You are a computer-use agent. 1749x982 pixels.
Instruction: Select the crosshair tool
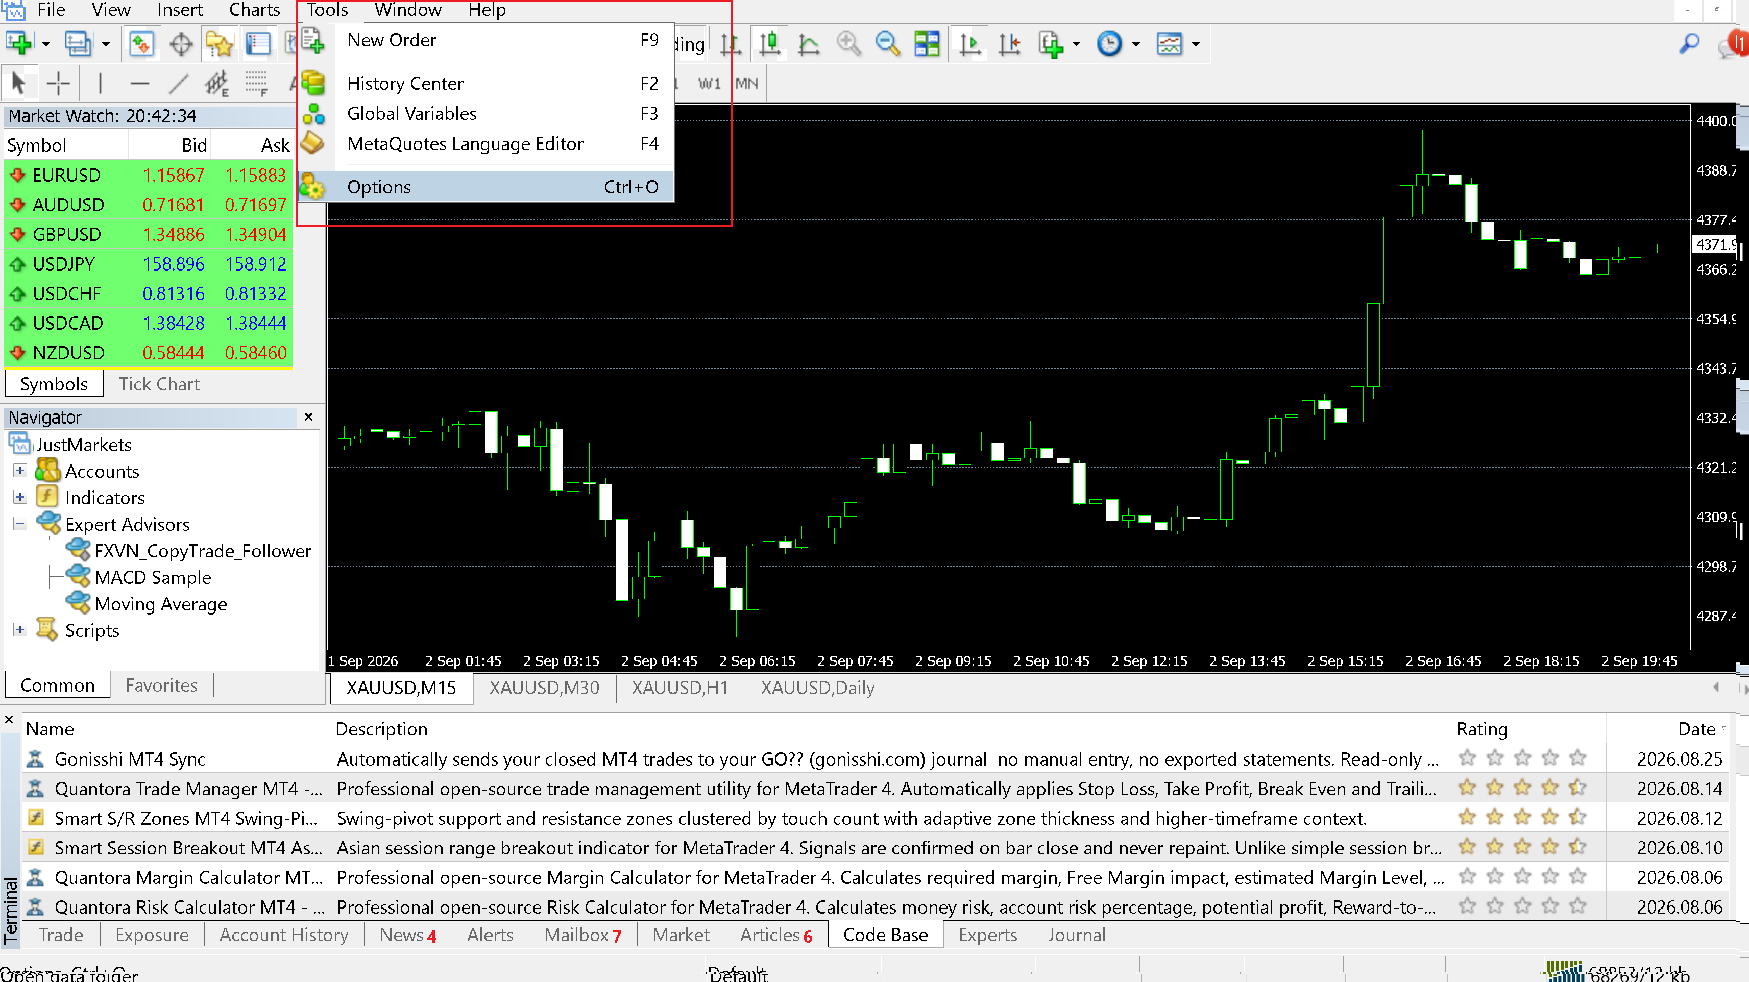[x=58, y=84]
